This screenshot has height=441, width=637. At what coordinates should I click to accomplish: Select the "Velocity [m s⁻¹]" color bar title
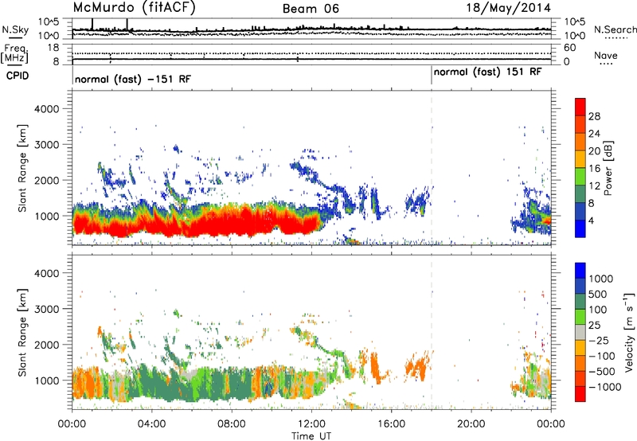[x=629, y=332]
